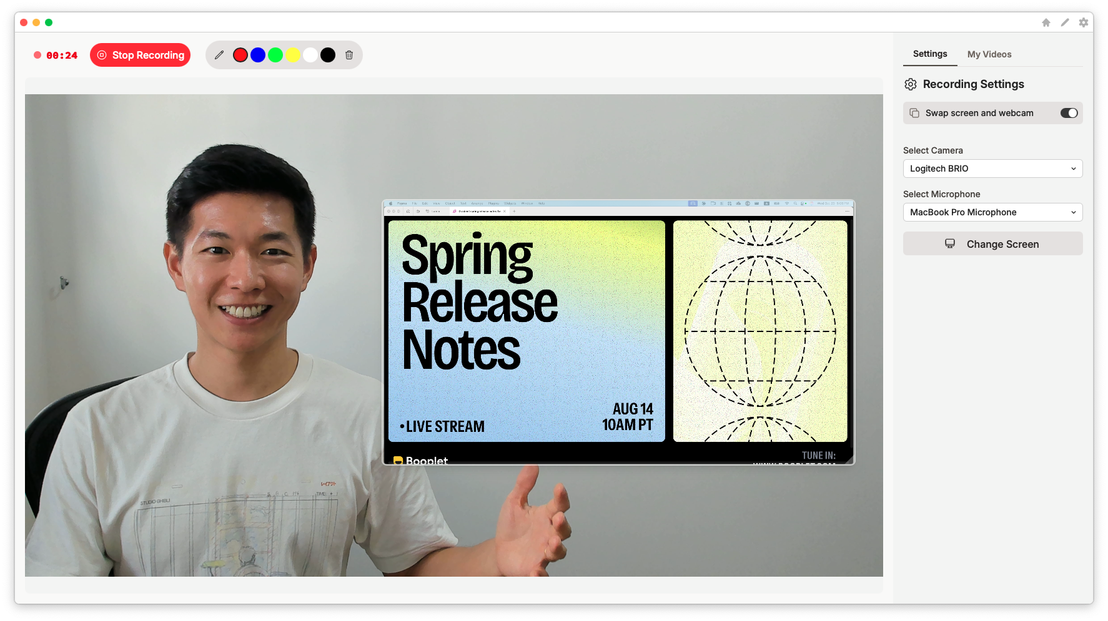Click the Recording Settings gear icon
The image size is (1108, 621).
tap(911, 84)
